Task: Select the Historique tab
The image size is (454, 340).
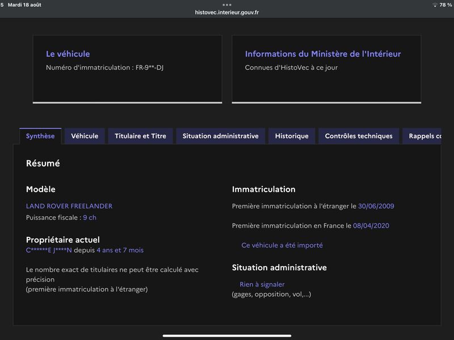Action: pos(292,136)
